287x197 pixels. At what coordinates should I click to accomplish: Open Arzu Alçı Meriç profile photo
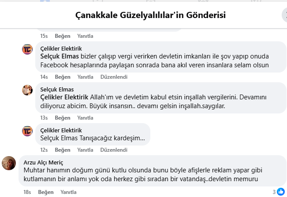click(9, 163)
